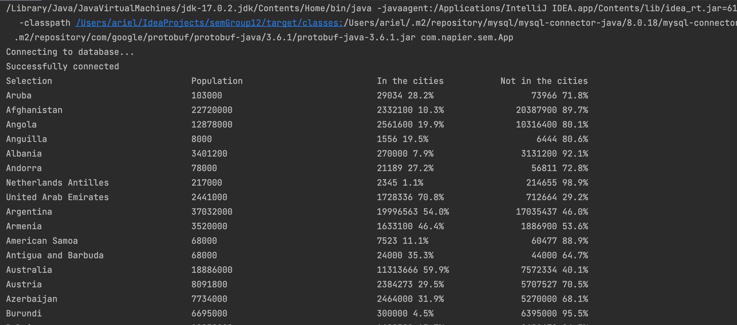Click Netherlands Antilles' population value 217000
737x325 pixels.
click(x=207, y=183)
